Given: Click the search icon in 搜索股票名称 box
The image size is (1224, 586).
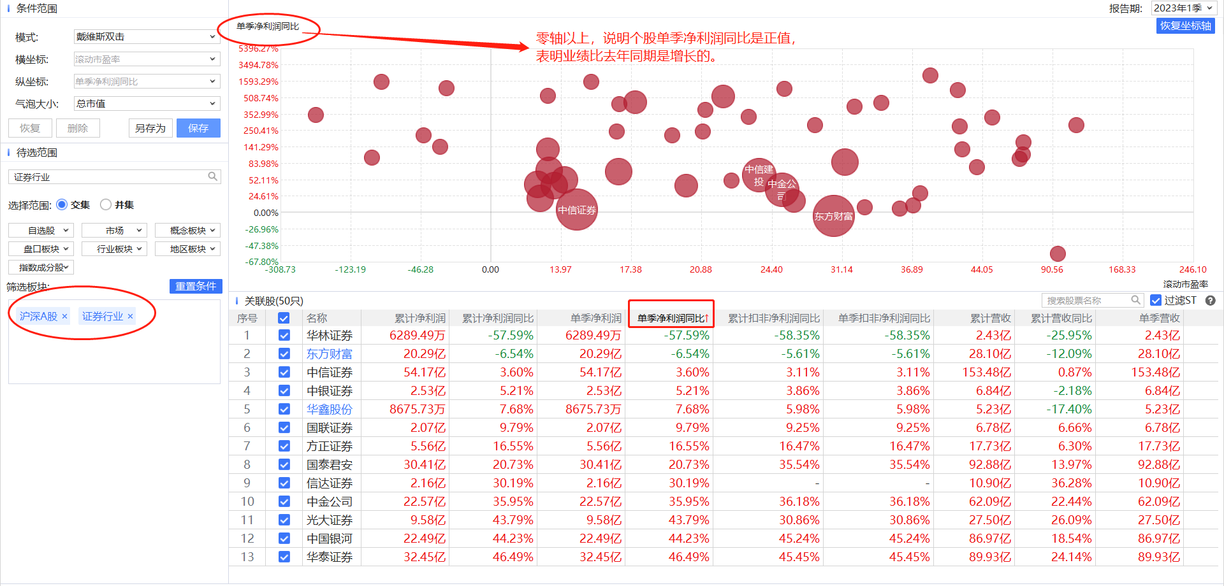Looking at the screenshot, I should point(1136,300).
